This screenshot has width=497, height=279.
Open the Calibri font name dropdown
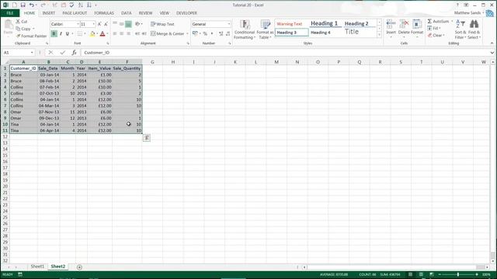point(78,24)
